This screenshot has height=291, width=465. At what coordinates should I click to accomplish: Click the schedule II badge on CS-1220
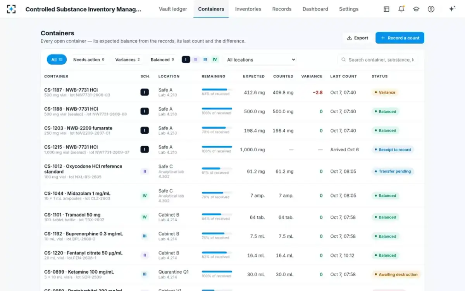pyautogui.click(x=145, y=255)
